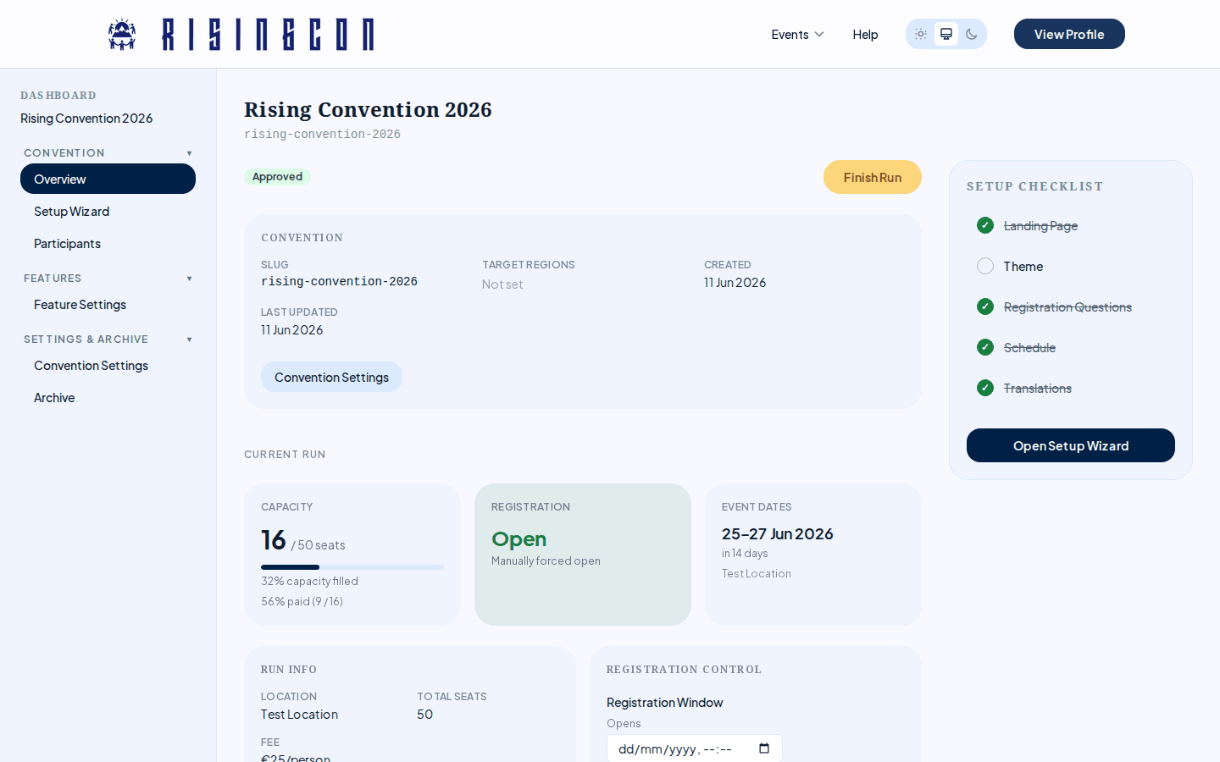This screenshot has width=1220, height=762.
Task: Switch to dark theme moon icon
Action: click(x=972, y=34)
